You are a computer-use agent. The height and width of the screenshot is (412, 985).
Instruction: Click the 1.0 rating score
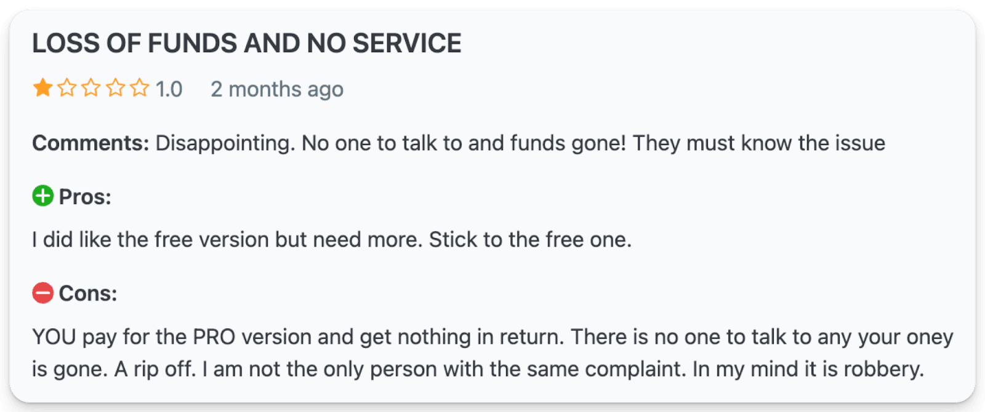169,89
